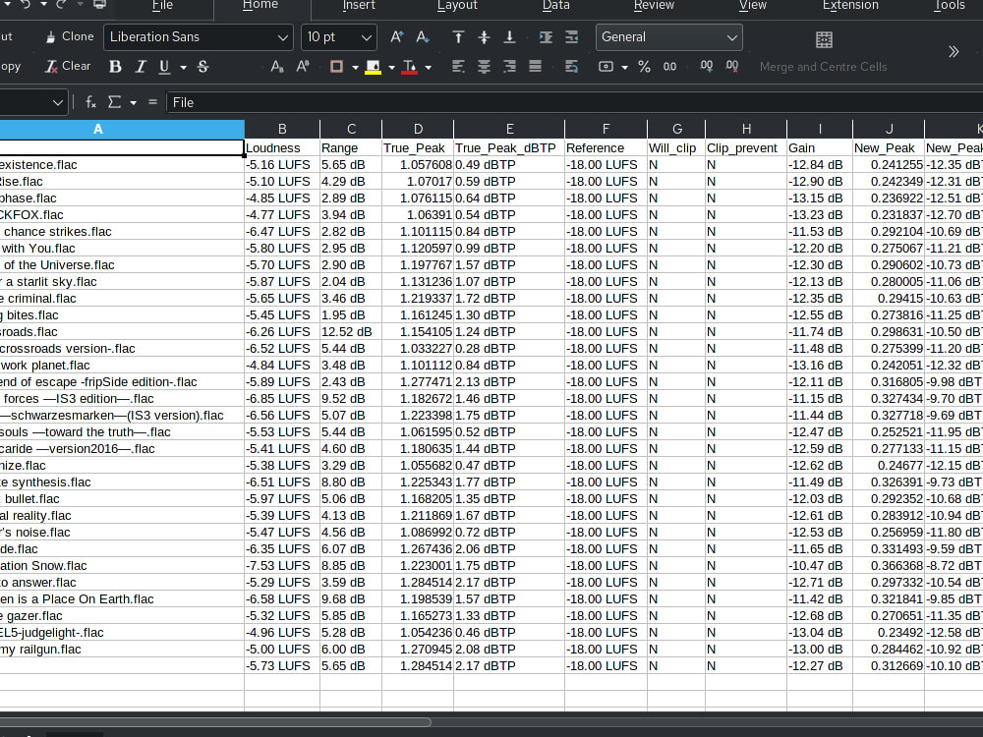Select the Italic formatting icon
Image resolution: width=983 pixels, height=737 pixels.
pos(139,66)
